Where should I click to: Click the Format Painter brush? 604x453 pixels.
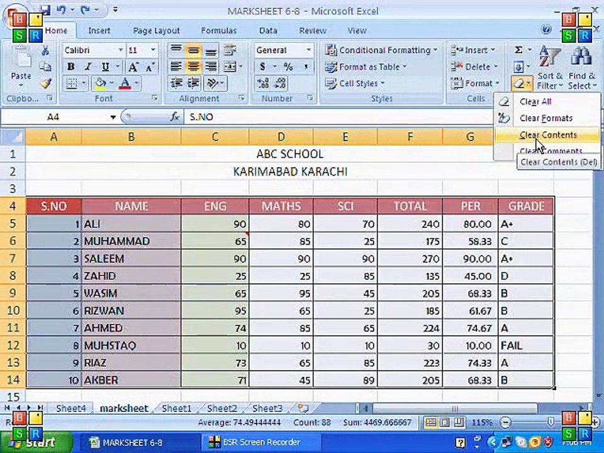click(45, 83)
